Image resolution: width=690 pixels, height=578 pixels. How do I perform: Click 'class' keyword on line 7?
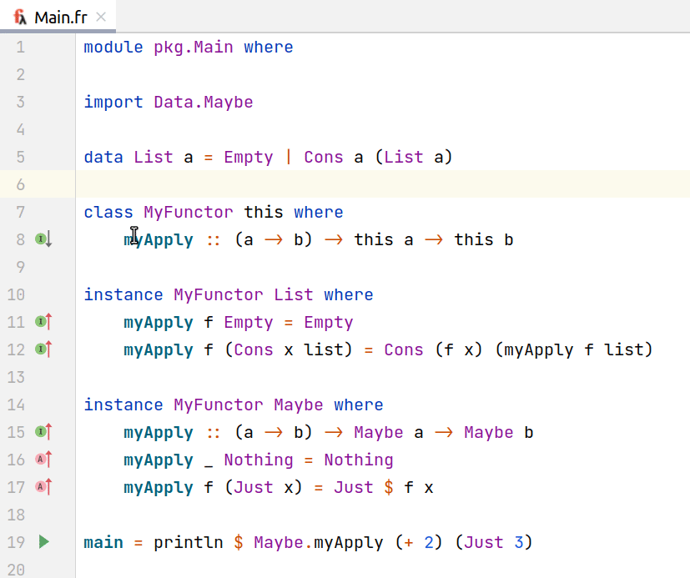(x=108, y=212)
